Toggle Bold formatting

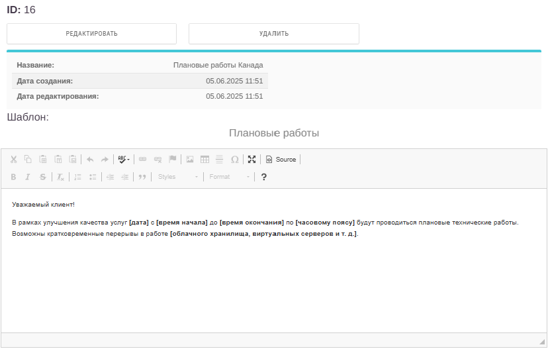tap(13, 177)
